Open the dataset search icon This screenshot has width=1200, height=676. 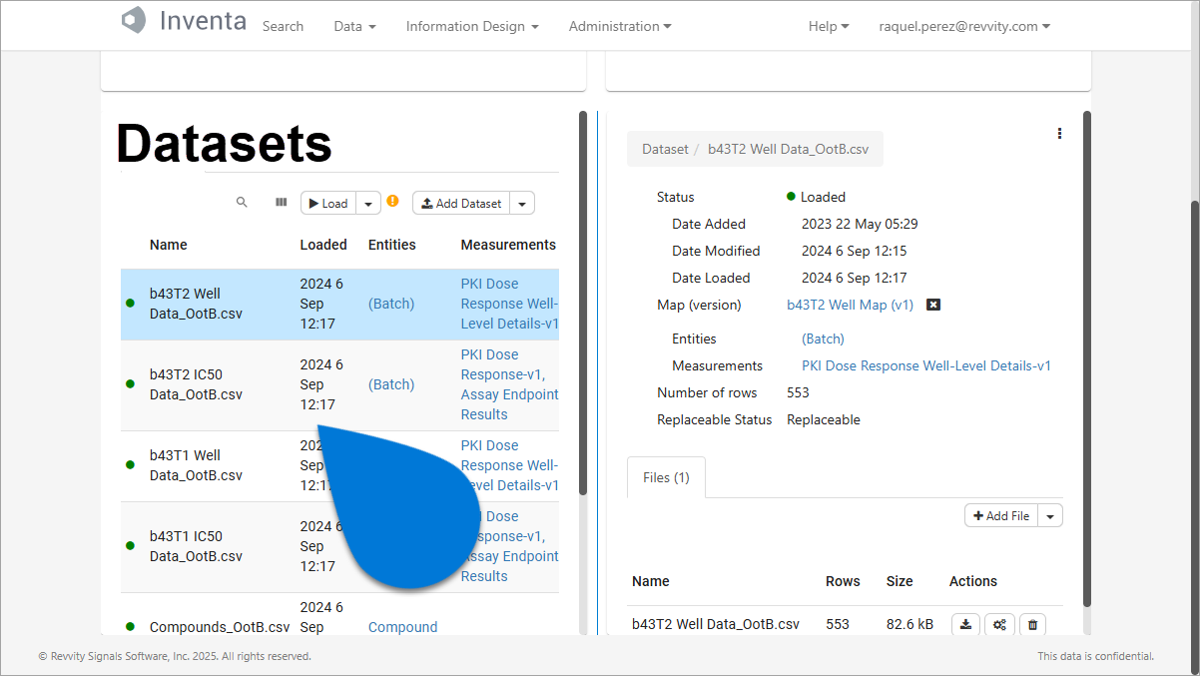point(242,202)
